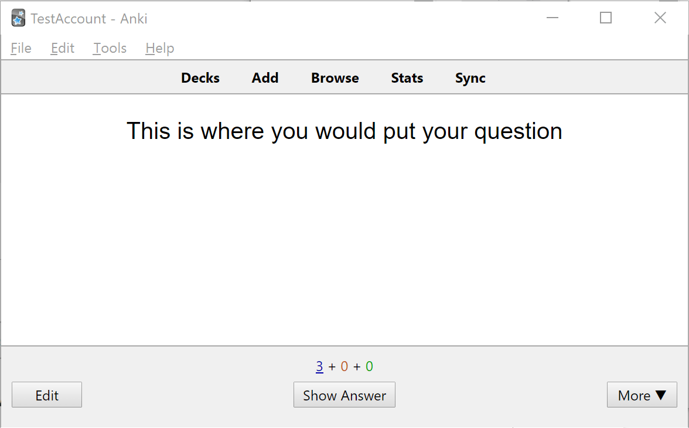The image size is (689, 428).
Task: Open the Decks screen
Action: [x=200, y=77]
